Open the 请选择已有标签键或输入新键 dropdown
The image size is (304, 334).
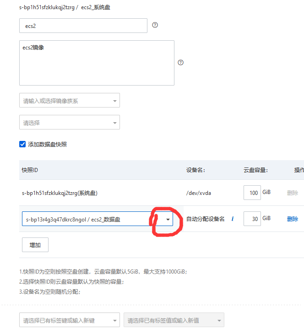point(69,320)
